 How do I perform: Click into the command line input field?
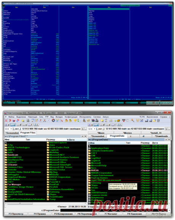pos(114,210)
